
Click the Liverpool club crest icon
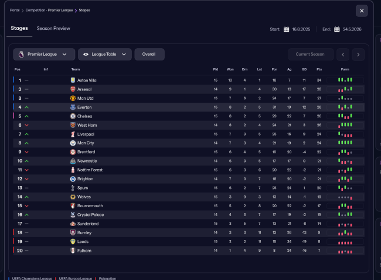[x=73, y=134]
